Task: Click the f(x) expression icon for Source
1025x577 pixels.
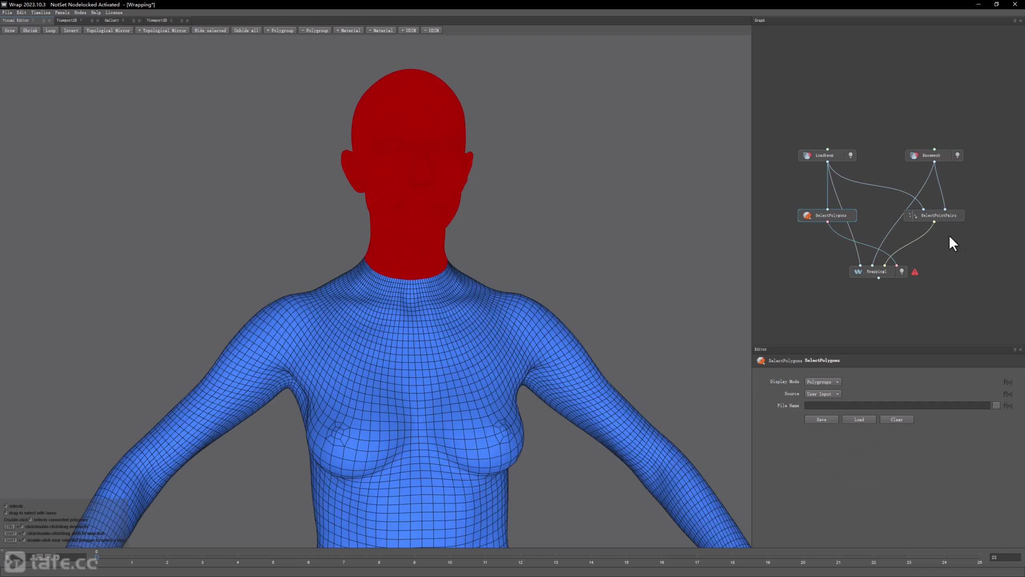Action: pyautogui.click(x=1008, y=394)
